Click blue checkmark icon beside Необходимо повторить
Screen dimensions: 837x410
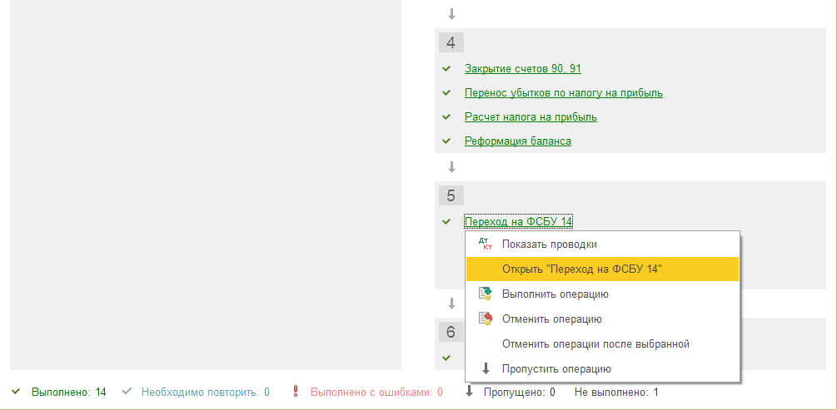click(127, 392)
